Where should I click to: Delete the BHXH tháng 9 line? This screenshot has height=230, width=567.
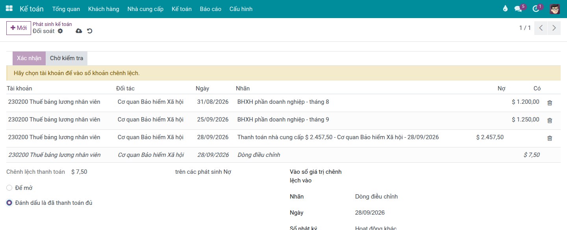pos(550,120)
